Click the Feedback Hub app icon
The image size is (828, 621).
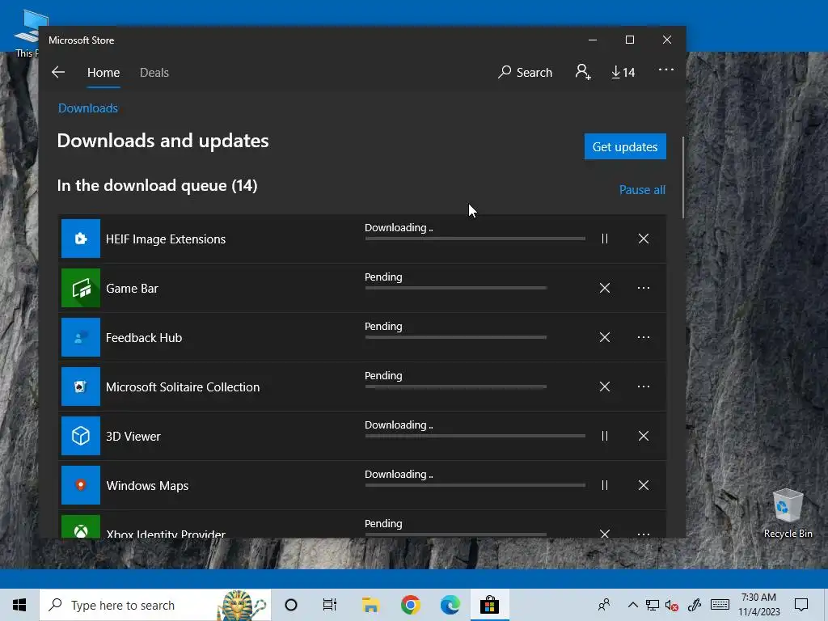coord(81,337)
